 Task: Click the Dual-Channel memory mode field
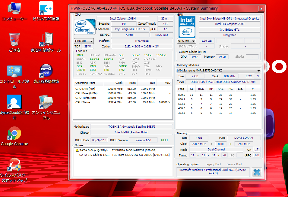216,150
